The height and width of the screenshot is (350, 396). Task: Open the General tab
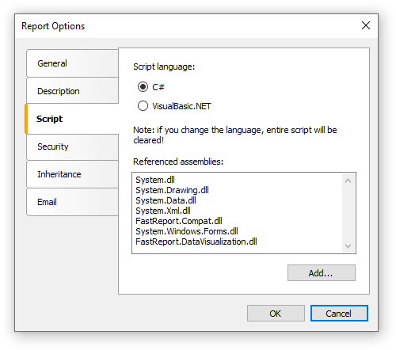click(x=72, y=63)
